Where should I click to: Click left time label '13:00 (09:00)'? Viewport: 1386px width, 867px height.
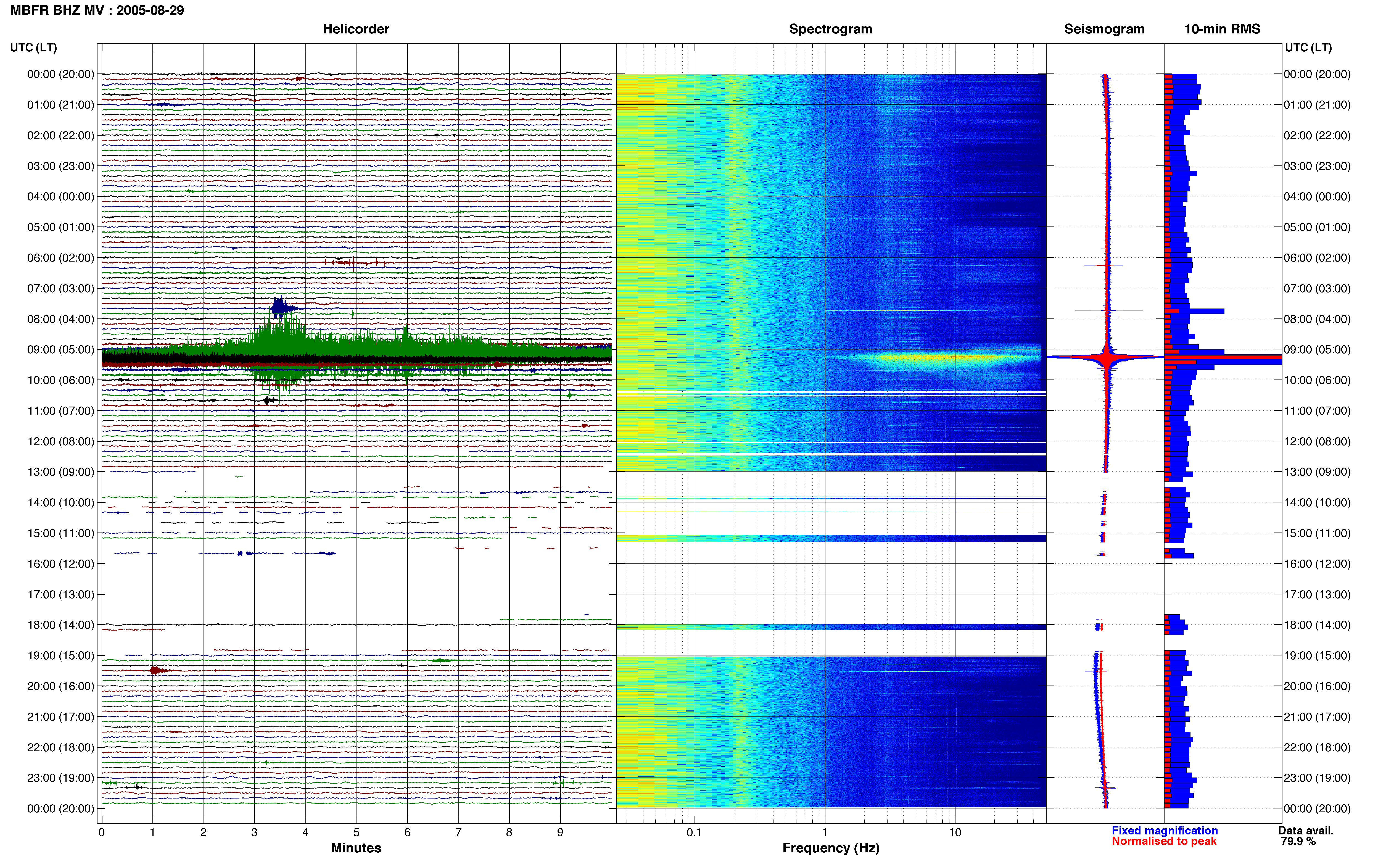(61, 472)
